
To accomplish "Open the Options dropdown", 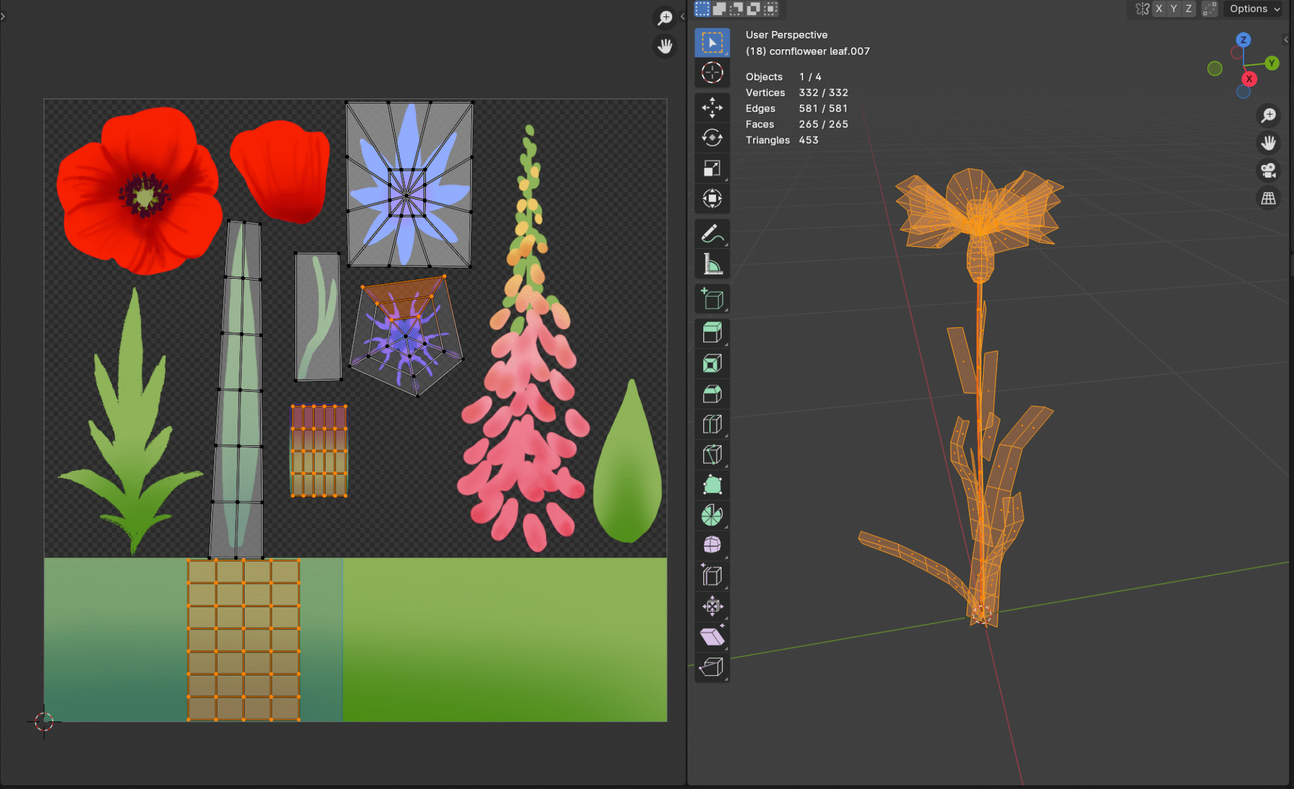I will tap(1253, 9).
